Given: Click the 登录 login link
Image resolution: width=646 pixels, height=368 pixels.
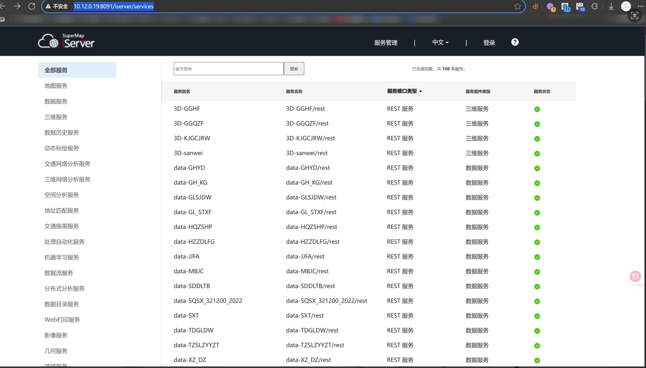Looking at the screenshot, I should pos(489,43).
